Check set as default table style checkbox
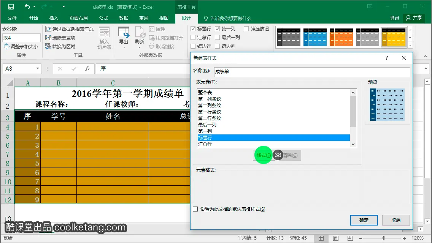The height and width of the screenshot is (243, 432). (x=195, y=209)
